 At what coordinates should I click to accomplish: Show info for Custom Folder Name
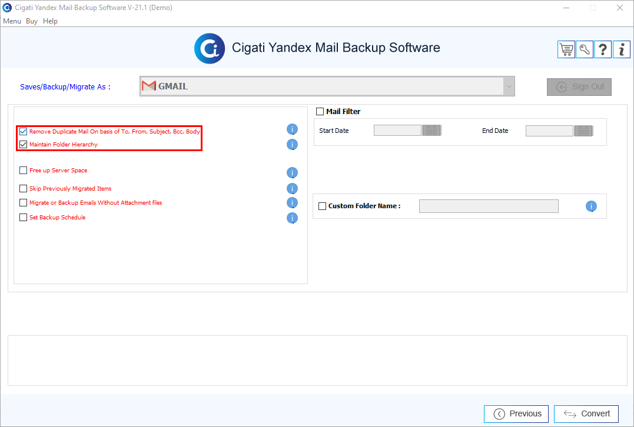[x=591, y=206]
